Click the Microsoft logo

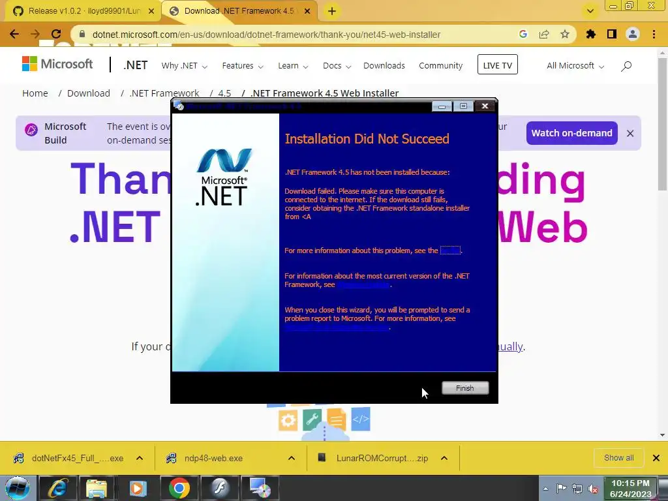(57, 64)
